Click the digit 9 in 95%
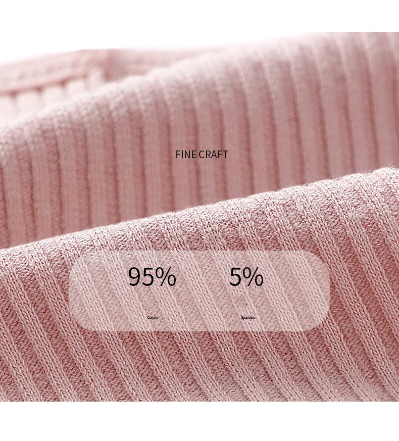The height and width of the screenshot is (441, 399). 135,277
